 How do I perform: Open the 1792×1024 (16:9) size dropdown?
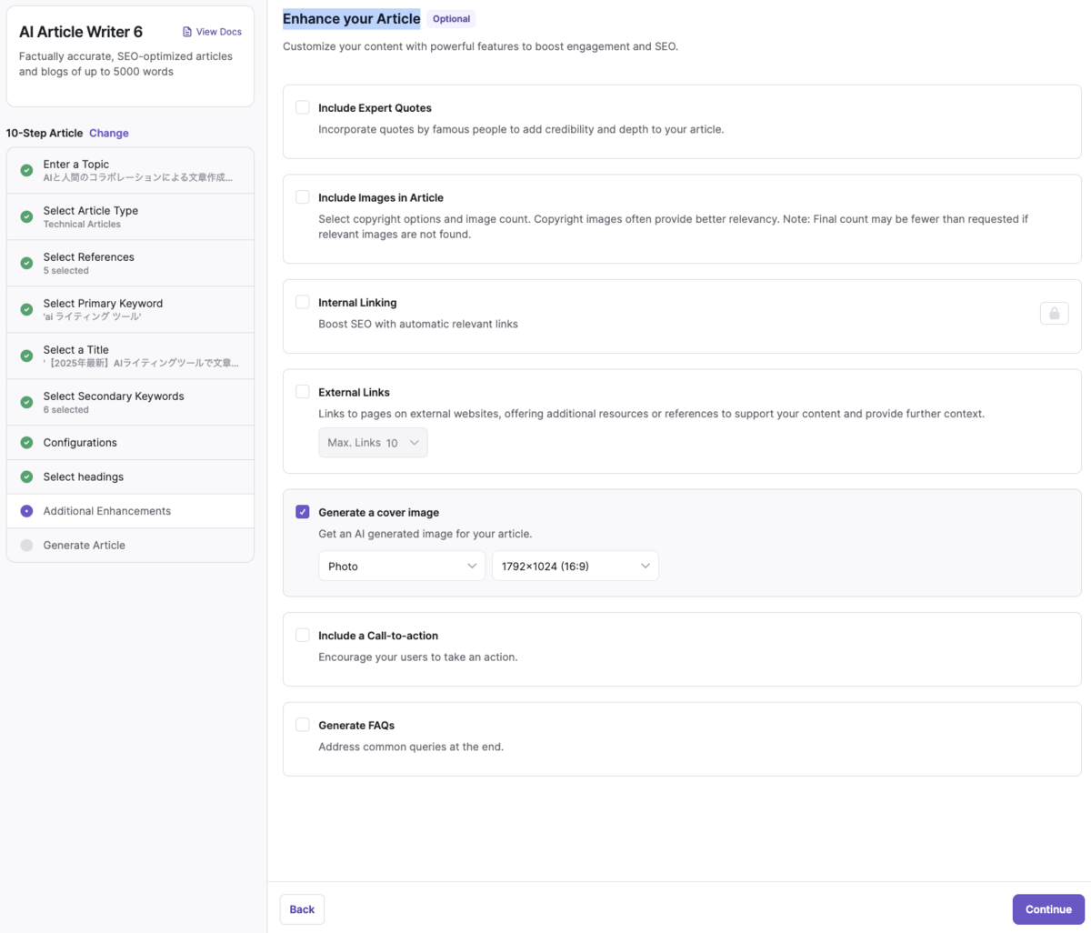[576, 566]
